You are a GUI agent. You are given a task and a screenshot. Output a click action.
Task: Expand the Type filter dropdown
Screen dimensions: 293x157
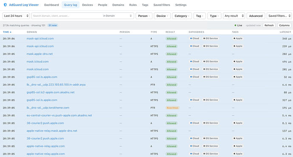214,16
